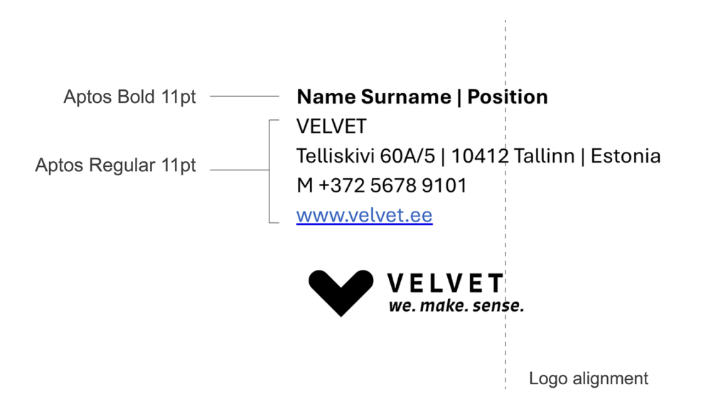
Task: Select '10412 Tallinn' in the address line
Action: coord(512,156)
